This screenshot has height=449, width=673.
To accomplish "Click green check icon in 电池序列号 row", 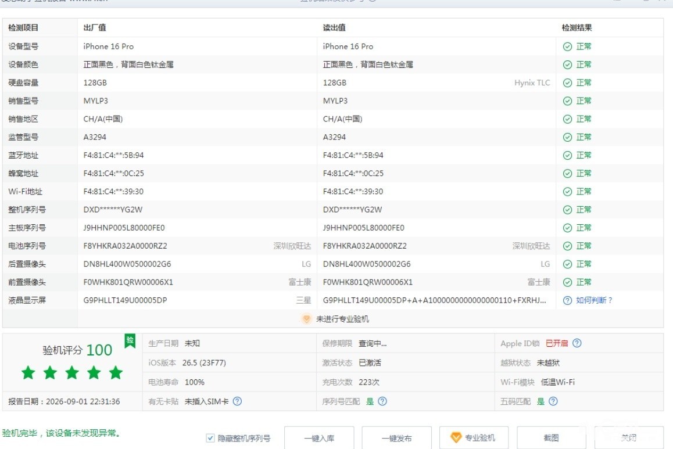I will pyautogui.click(x=567, y=246).
